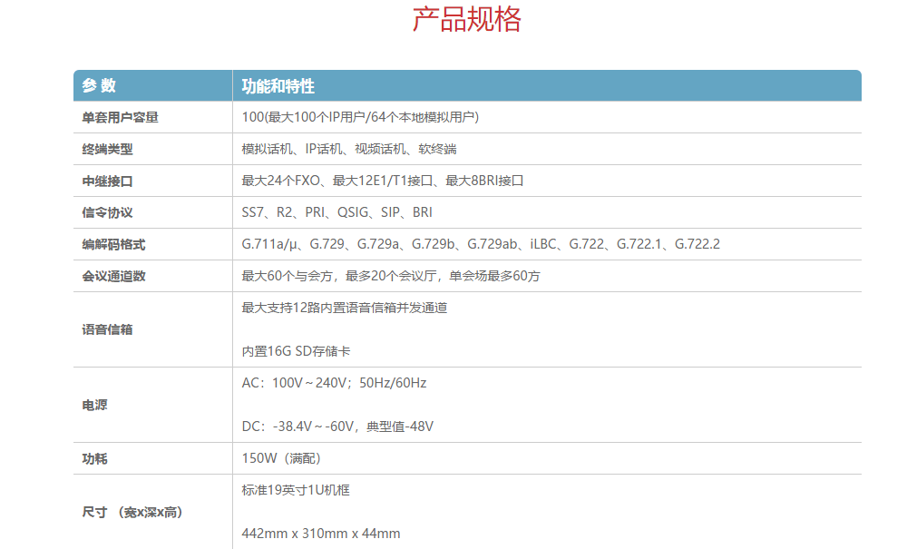Screen dimensions: 907x549
Task: Select the 功耗 row label
Action: (94, 458)
